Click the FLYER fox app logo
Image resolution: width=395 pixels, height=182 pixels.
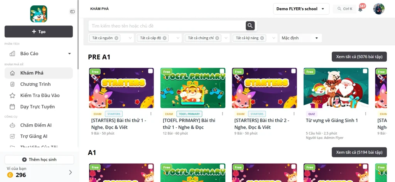(x=39, y=14)
